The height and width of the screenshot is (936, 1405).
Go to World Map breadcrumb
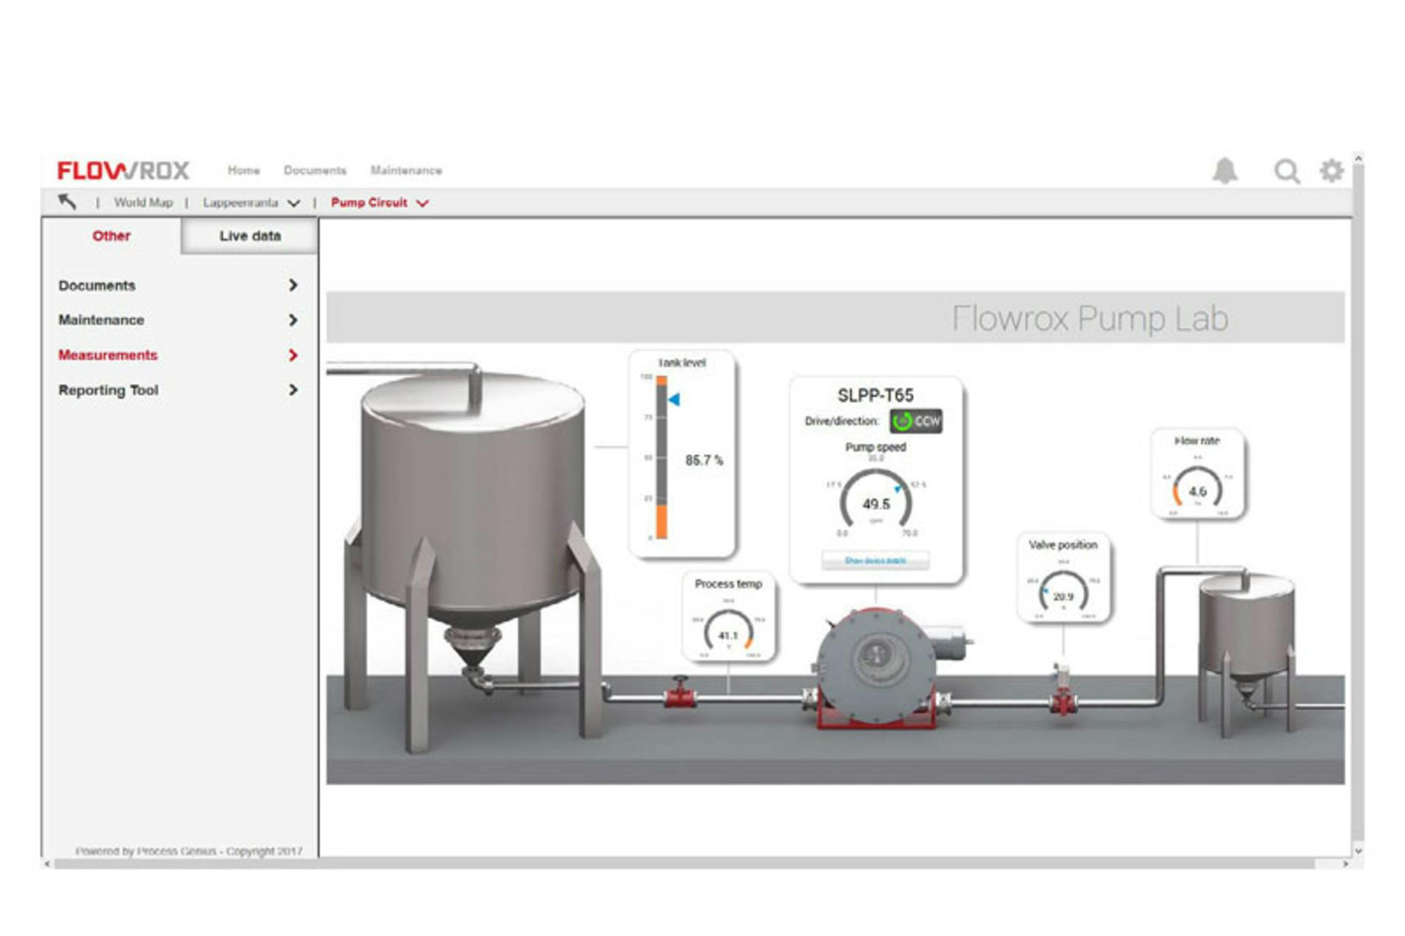(x=143, y=203)
